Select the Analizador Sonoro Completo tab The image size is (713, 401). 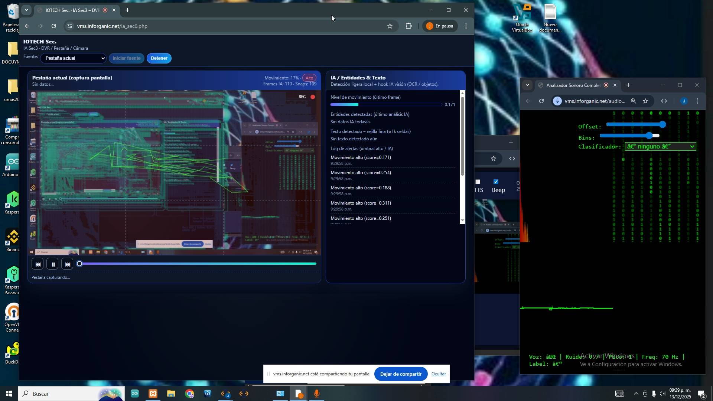573,85
